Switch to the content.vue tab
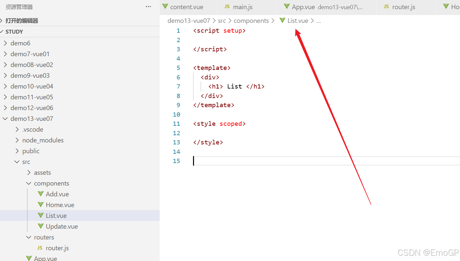 [x=188, y=7]
